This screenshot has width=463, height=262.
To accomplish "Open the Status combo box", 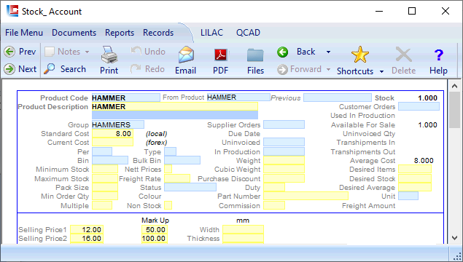I will pos(190,187).
